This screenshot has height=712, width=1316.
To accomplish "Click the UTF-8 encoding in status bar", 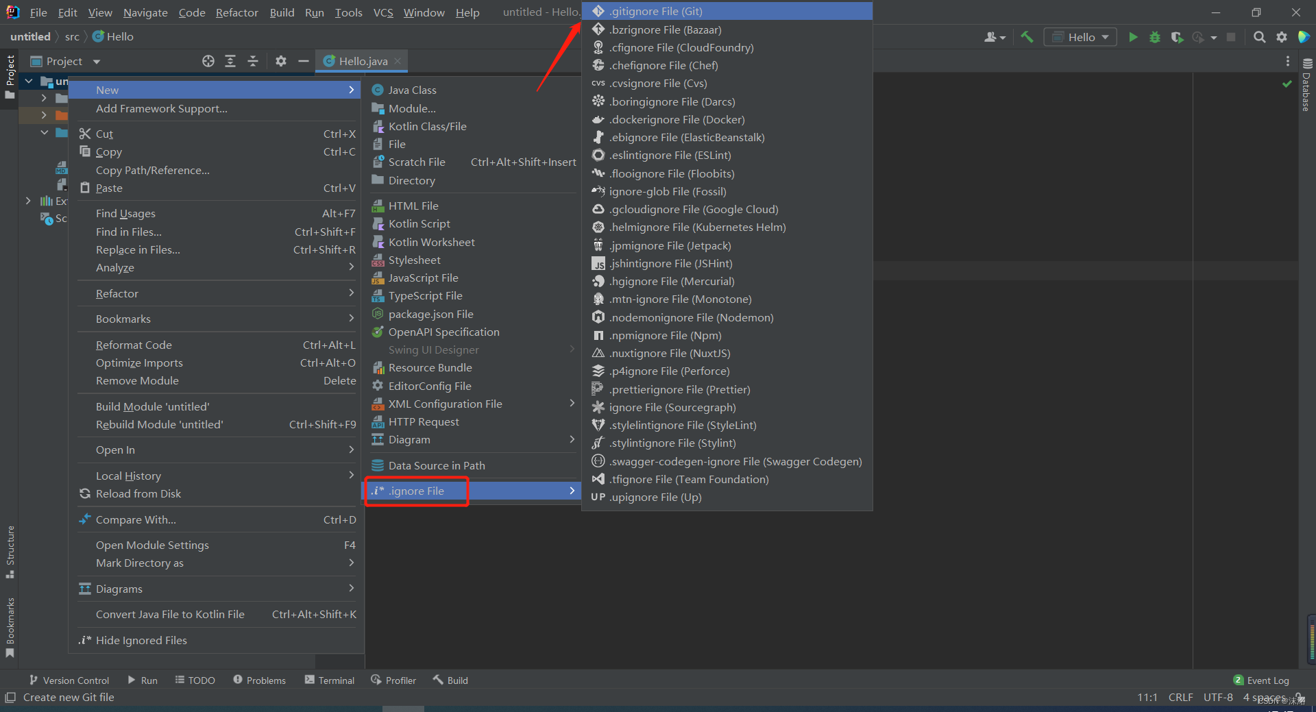I will coord(1218,697).
